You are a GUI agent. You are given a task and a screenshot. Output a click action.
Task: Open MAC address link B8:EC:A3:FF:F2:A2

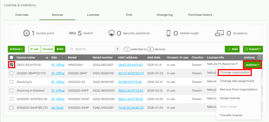coord(131,90)
